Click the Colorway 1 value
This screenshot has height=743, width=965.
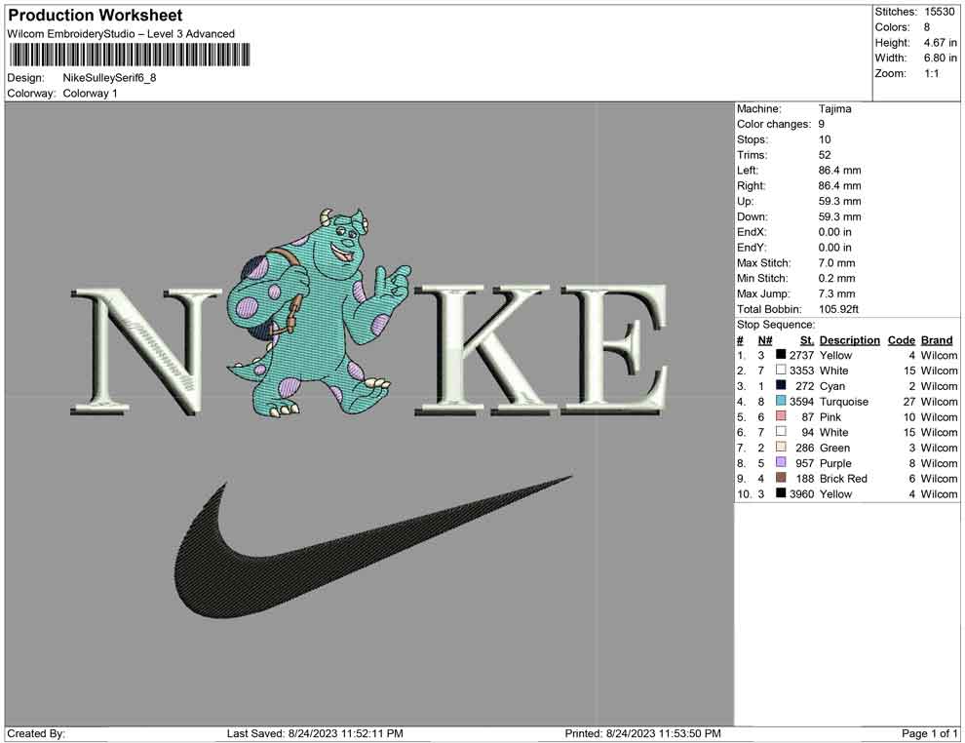90,94
